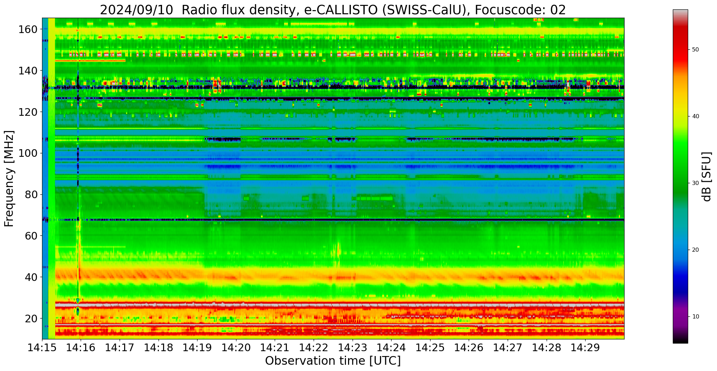Click the 30 dB colorbar tick label
Screen dimensions: 717x371
695,183
